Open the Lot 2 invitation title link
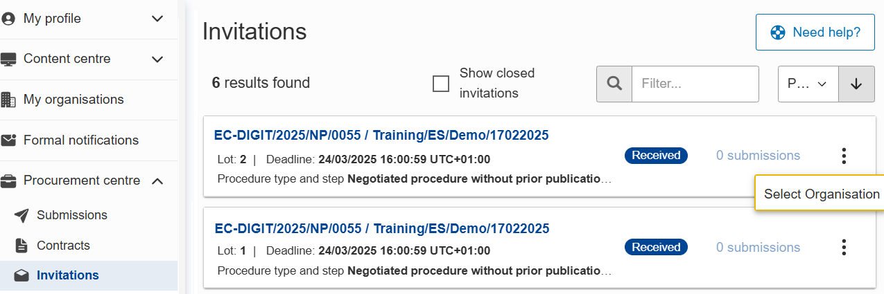This screenshot has width=884, height=294. pos(381,136)
